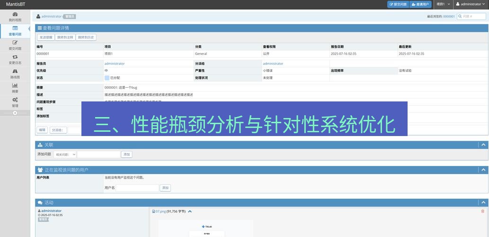Click issue number 0000001 in 编号 row

(43, 54)
